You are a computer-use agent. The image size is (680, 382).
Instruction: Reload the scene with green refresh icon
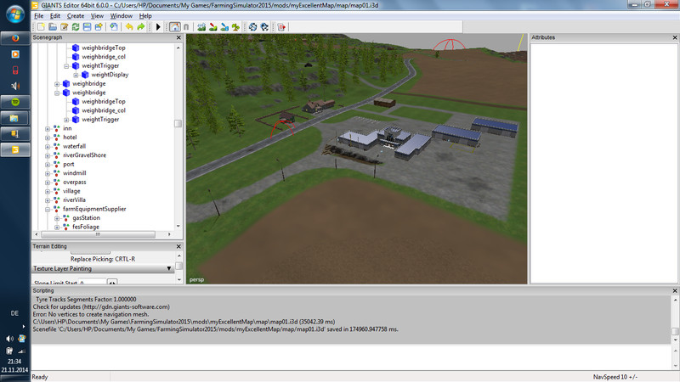point(76,27)
